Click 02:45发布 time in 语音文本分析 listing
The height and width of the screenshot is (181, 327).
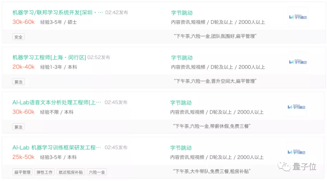(x=116, y=102)
